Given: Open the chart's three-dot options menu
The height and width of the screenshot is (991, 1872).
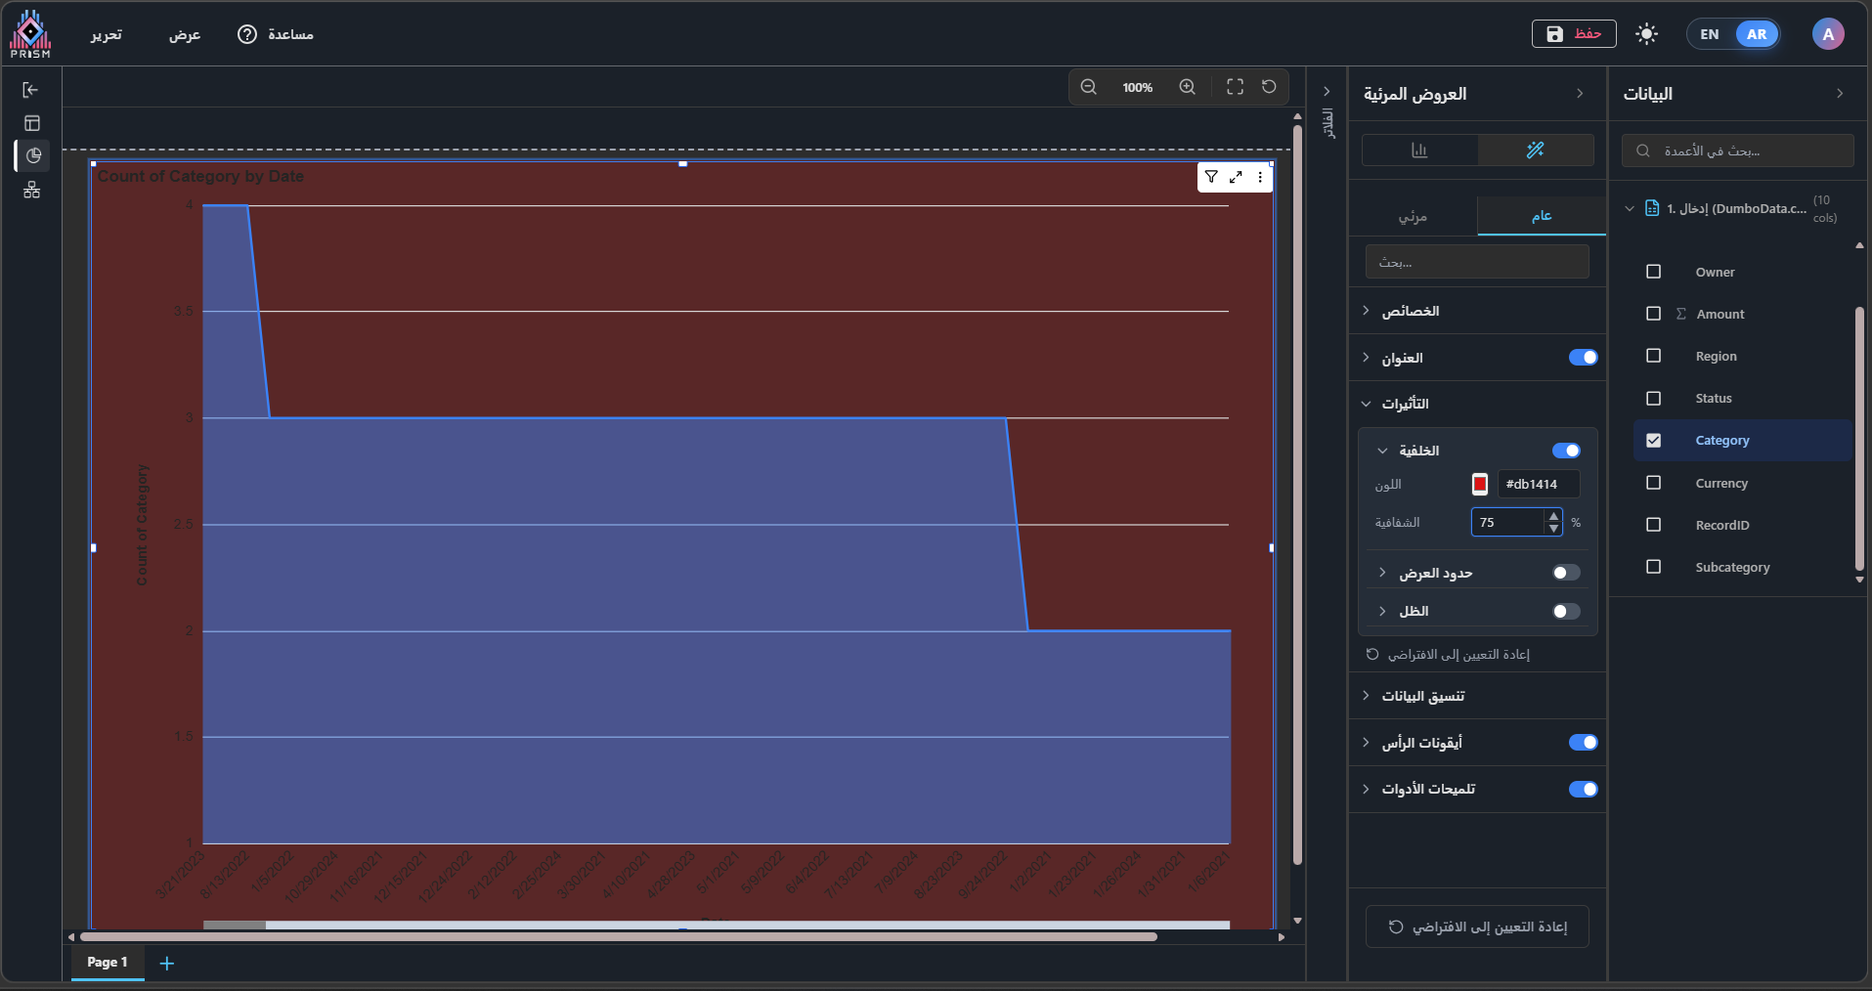Looking at the screenshot, I should 1260,177.
